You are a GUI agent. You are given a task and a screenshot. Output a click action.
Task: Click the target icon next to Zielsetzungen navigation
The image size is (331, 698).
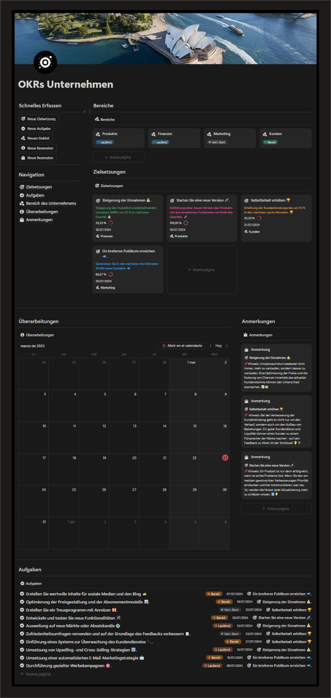coord(22,187)
